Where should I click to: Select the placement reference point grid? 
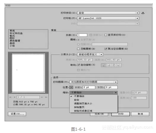coord(71,87)
